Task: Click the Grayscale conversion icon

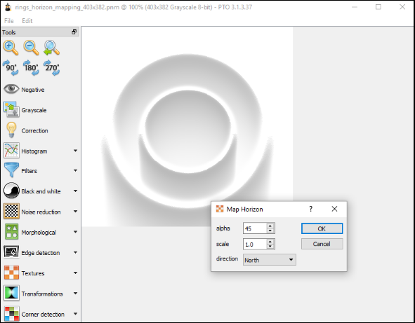Action: click(11, 109)
